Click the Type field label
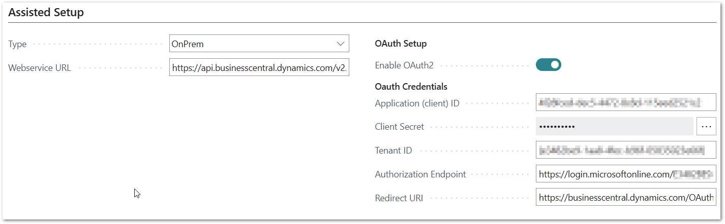The width and height of the screenshot is (725, 224). pyautogui.click(x=17, y=44)
